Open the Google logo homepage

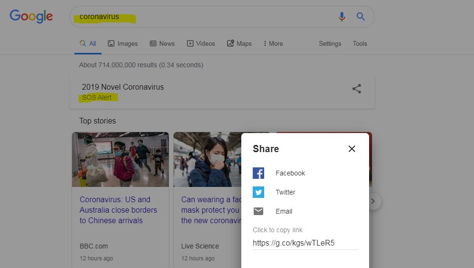[31, 16]
